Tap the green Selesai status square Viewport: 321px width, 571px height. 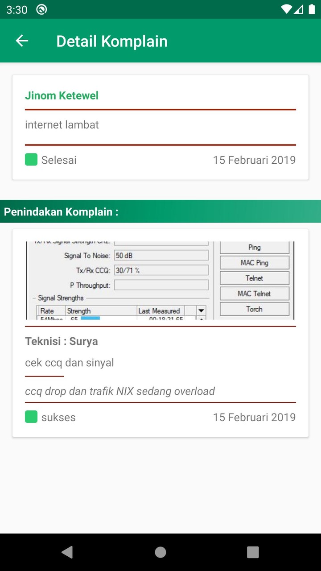click(31, 160)
